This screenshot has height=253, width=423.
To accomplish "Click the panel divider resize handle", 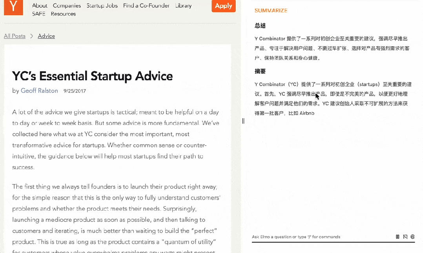I will 243,121.
